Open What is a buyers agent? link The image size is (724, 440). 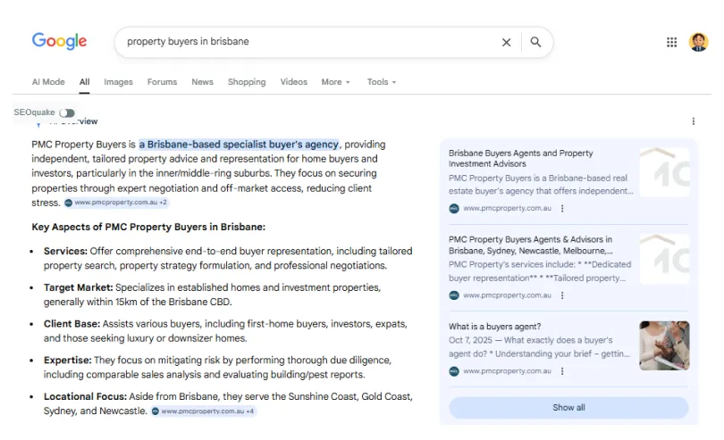click(x=494, y=327)
